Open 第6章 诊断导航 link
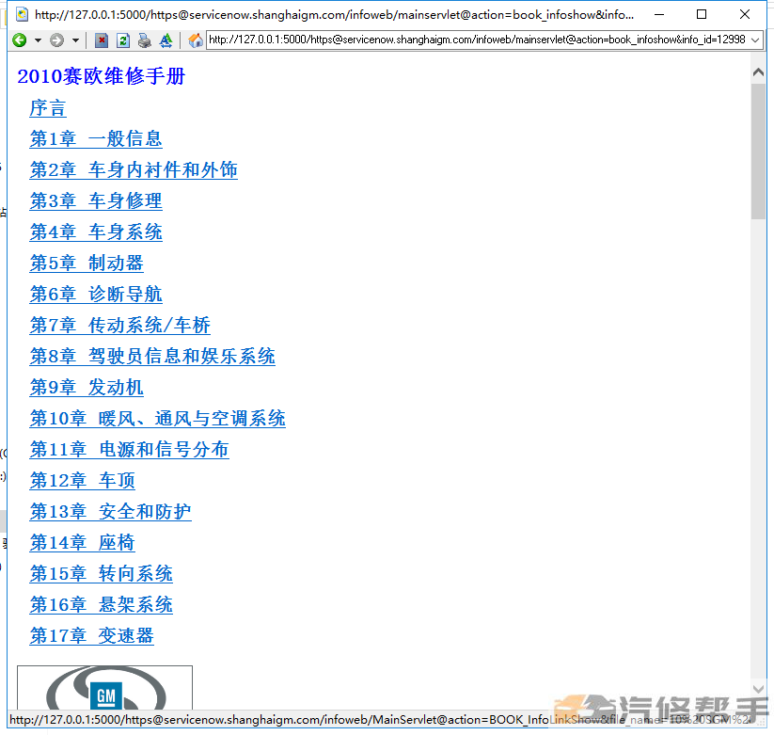The image size is (774, 735). [96, 295]
